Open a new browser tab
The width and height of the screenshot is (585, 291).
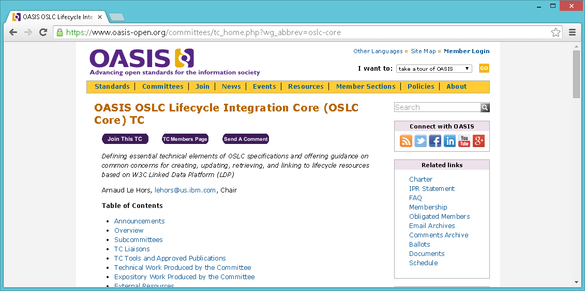[117, 17]
